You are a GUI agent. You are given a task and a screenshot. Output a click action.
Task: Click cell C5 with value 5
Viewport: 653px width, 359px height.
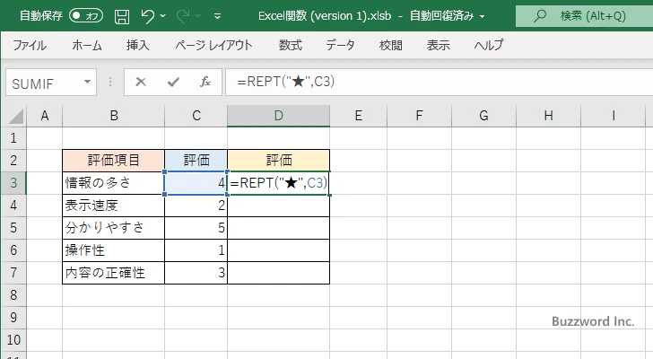coord(196,228)
